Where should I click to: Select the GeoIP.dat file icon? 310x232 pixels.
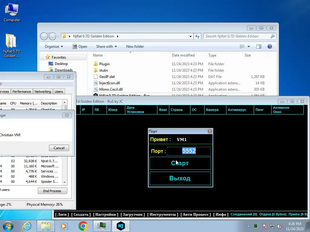(x=96, y=76)
